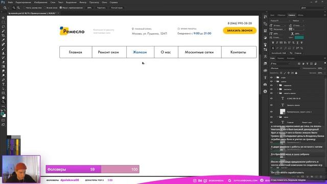This screenshot has height=184, width=327.
Task: Filter layers by pixel layers icon
Action: pos(299,63)
